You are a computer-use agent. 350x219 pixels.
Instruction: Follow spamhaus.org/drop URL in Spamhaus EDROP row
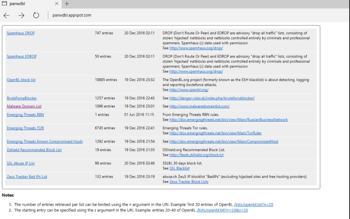(x=196, y=72)
